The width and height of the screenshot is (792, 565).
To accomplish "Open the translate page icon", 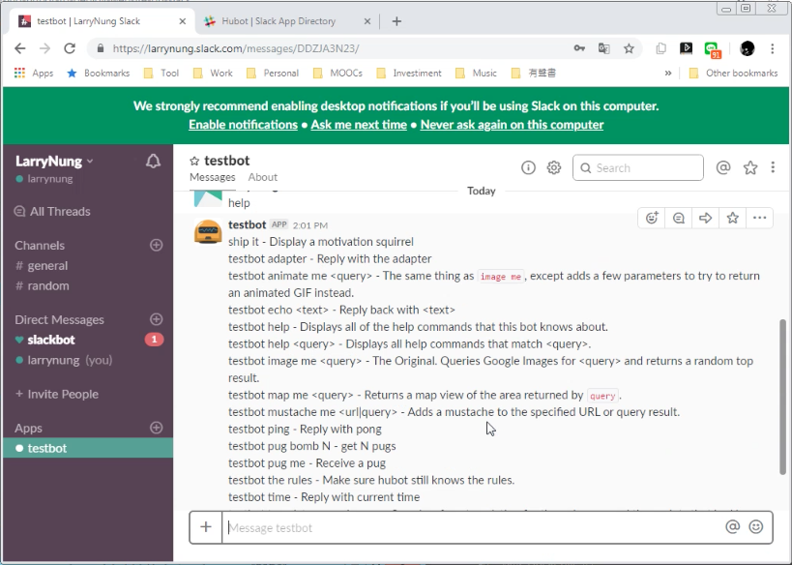I will coord(603,48).
